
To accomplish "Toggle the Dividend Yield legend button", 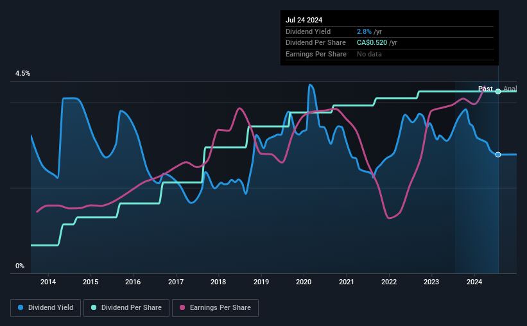I will [46, 308].
